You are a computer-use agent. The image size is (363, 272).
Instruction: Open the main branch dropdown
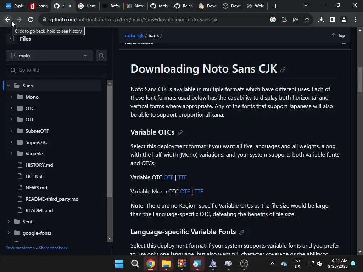(49, 56)
